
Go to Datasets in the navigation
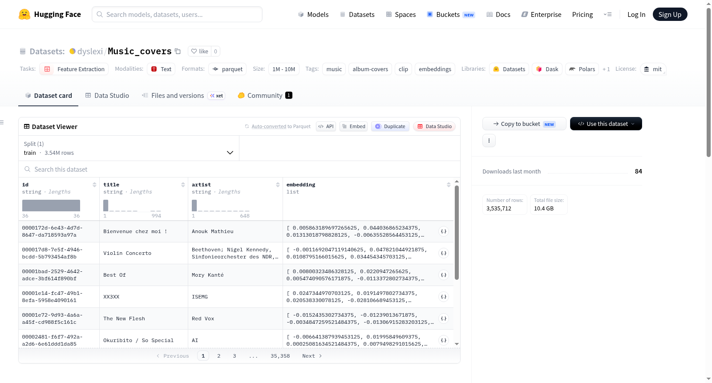(x=357, y=14)
